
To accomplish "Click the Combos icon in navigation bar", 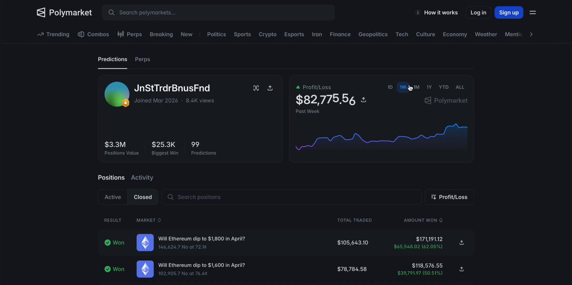I will (x=81, y=34).
